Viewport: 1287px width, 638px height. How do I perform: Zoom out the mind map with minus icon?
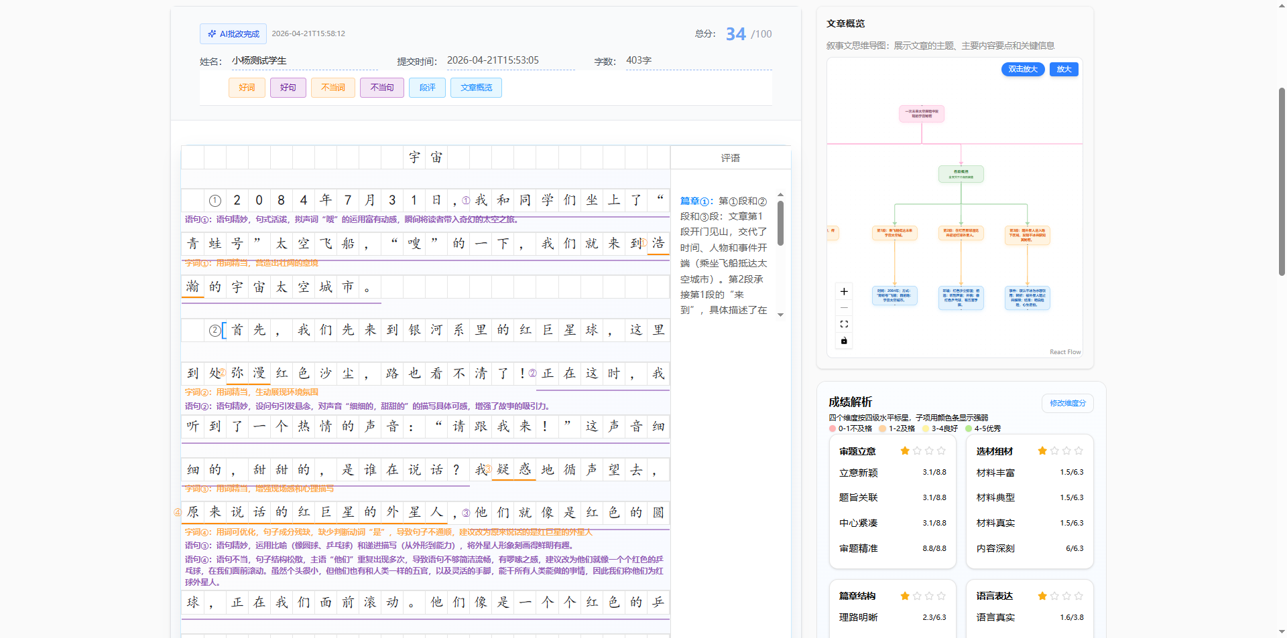[844, 308]
